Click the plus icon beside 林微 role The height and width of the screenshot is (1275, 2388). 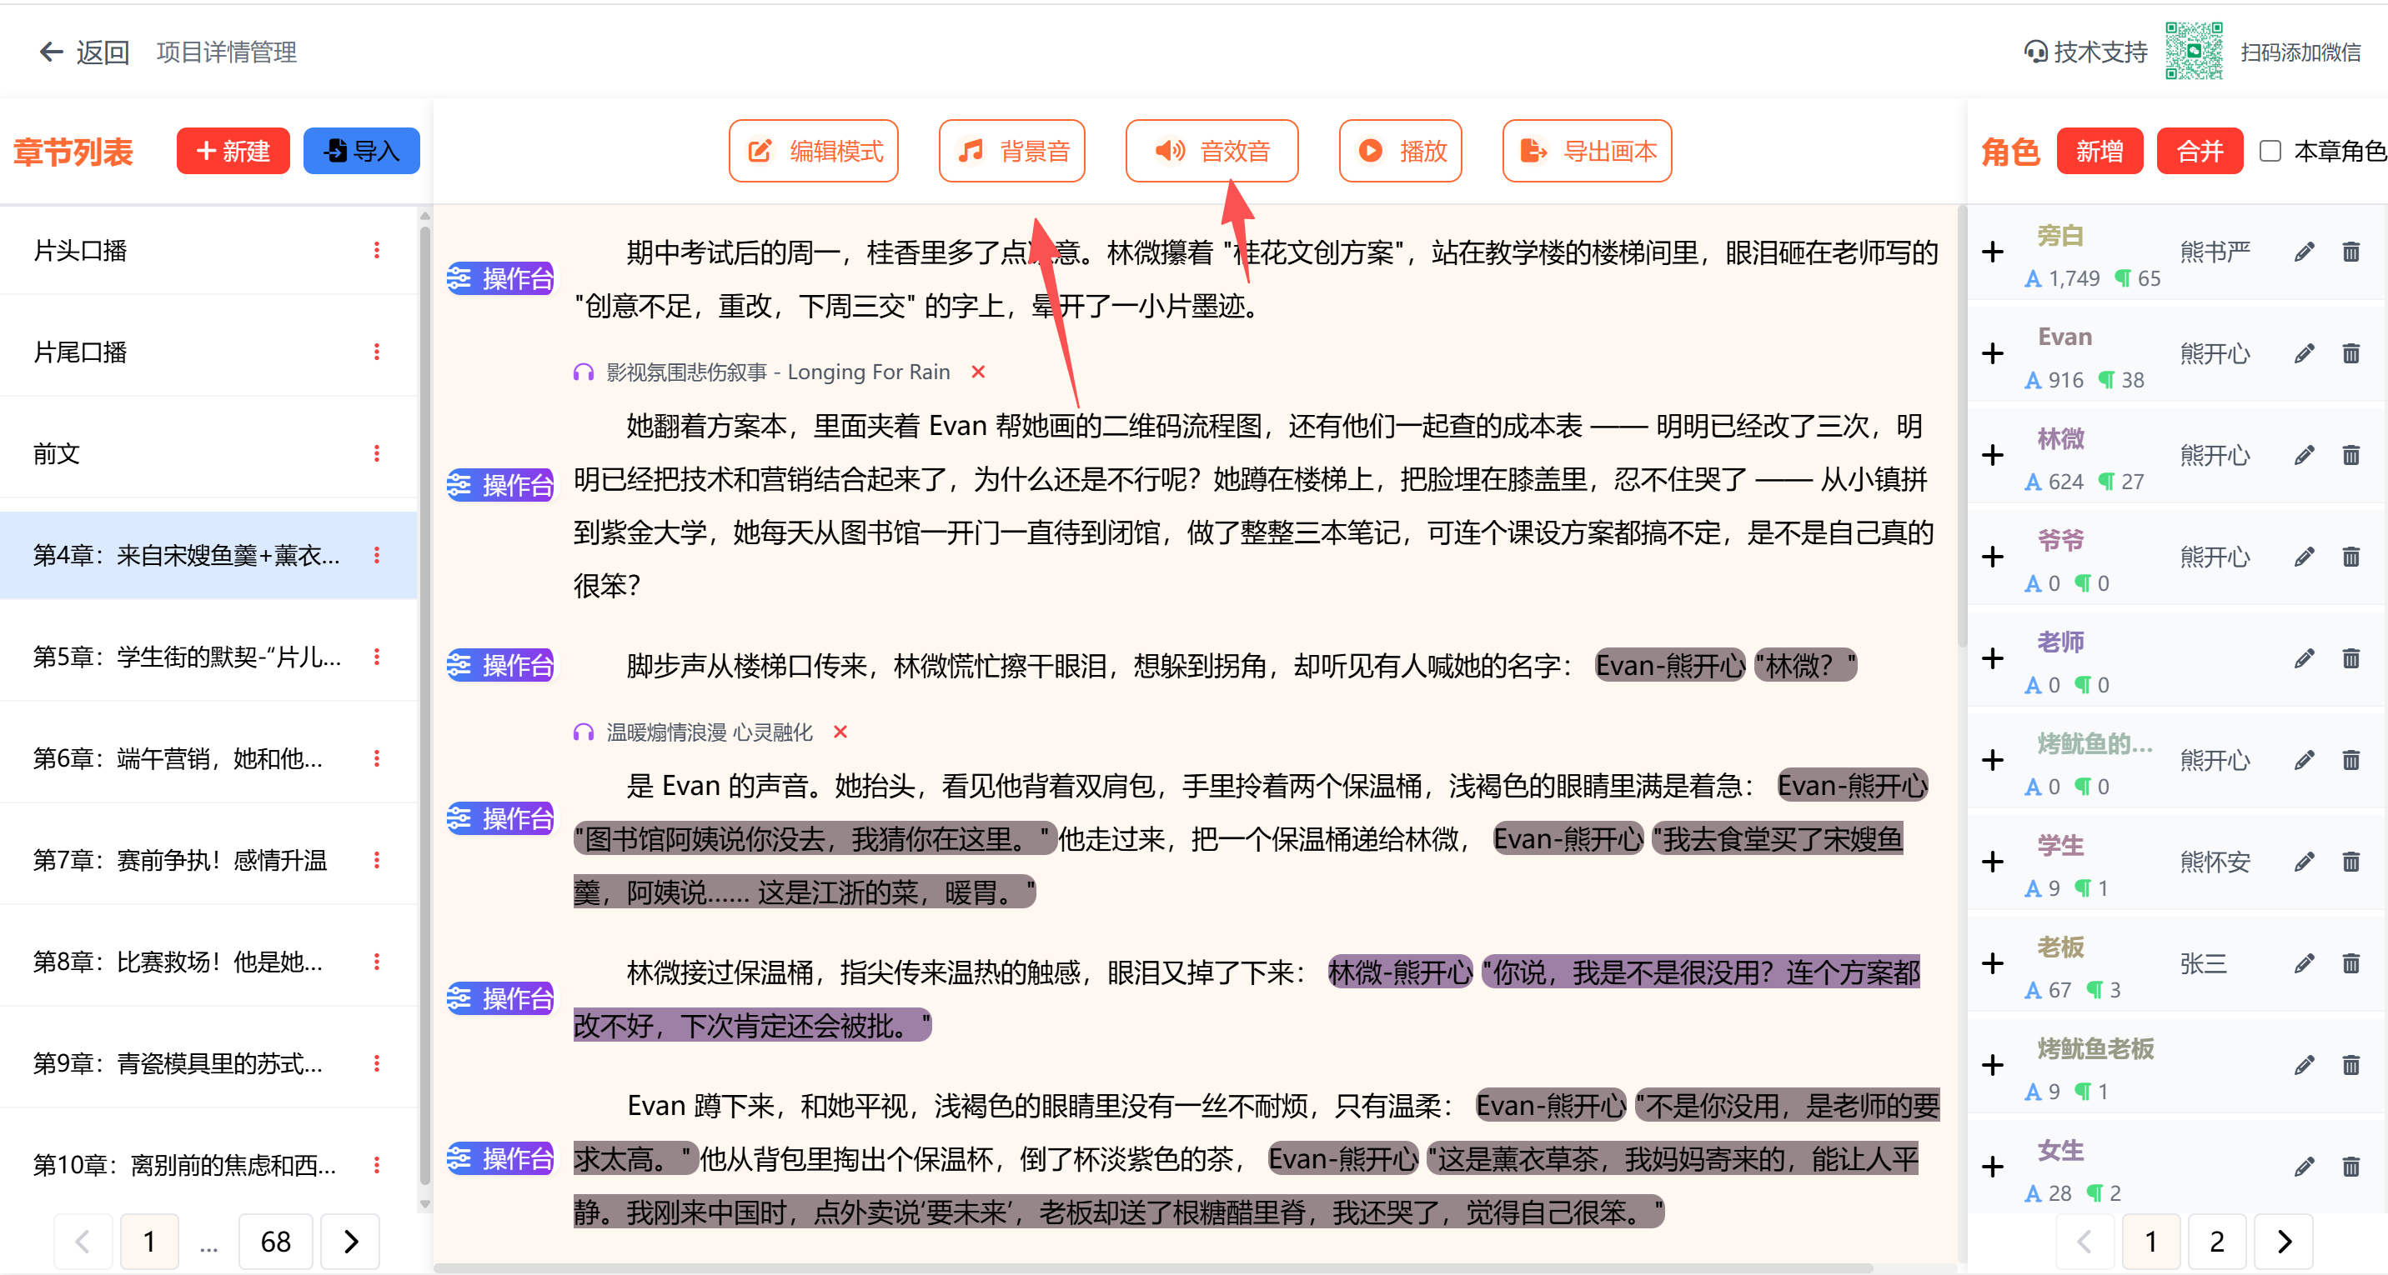(1992, 455)
